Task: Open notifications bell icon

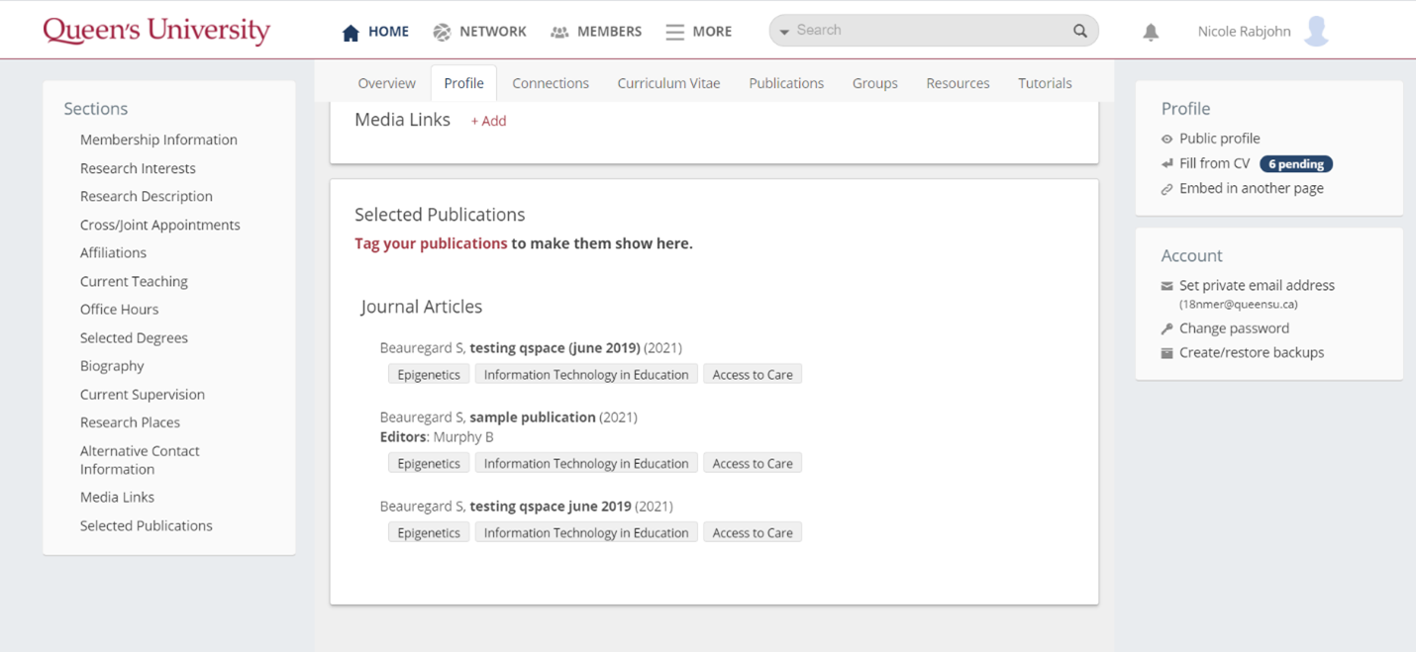Action: (1151, 33)
